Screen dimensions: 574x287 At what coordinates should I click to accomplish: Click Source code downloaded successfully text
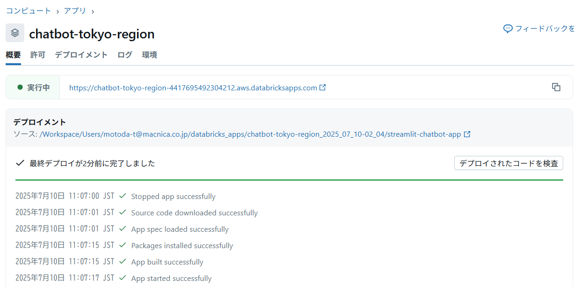[195, 213]
